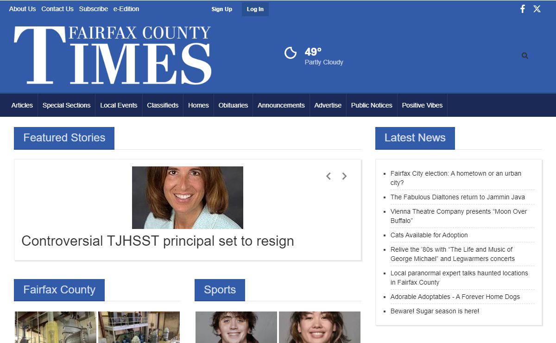Open the e-Edition link

126,9
